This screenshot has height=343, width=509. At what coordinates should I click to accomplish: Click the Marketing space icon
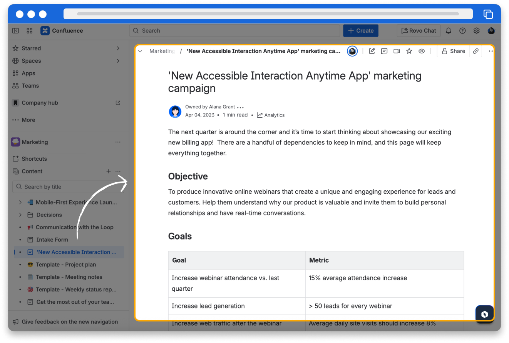coord(15,142)
